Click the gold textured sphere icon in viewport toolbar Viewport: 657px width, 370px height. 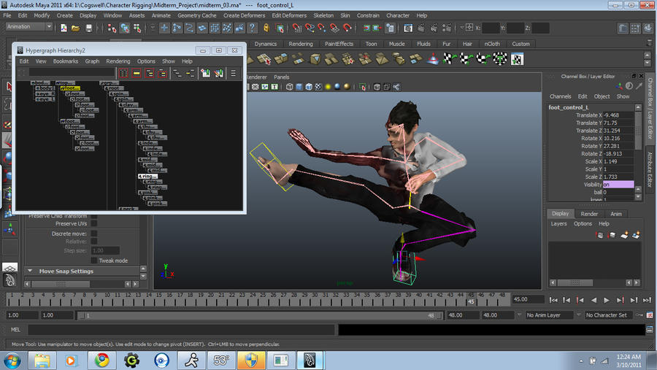tap(347, 87)
